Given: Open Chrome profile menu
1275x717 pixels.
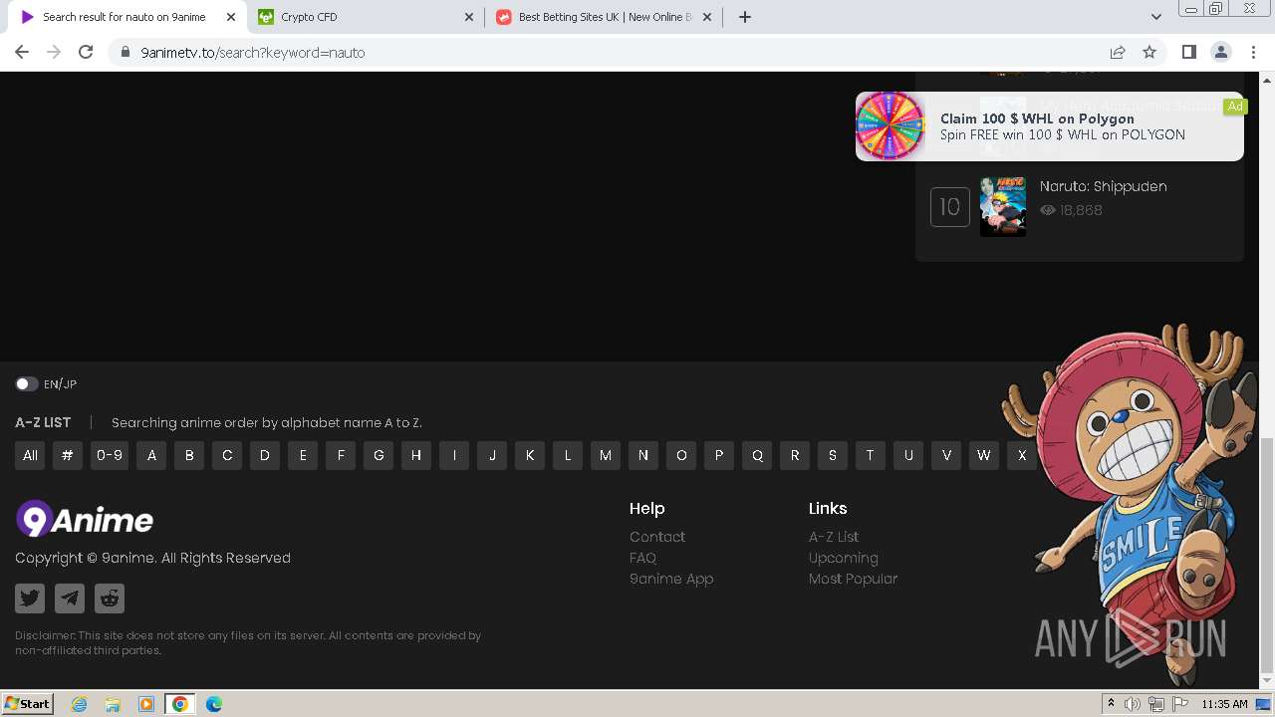Looking at the screenshot, I should point(1220,52).
